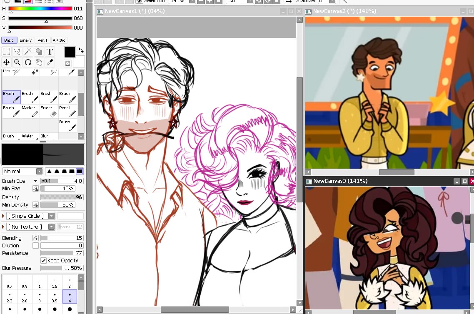Expand the No Texture settings
474x314 pixels.
tap(3, 227)
